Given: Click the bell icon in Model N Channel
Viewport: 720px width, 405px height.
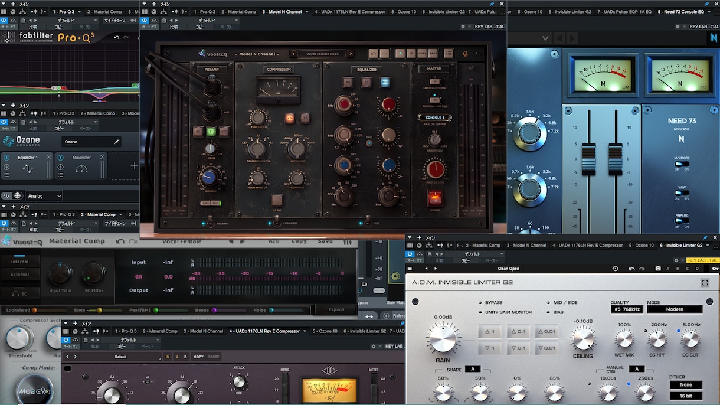Looking at the screenshot, I should 465,54.
